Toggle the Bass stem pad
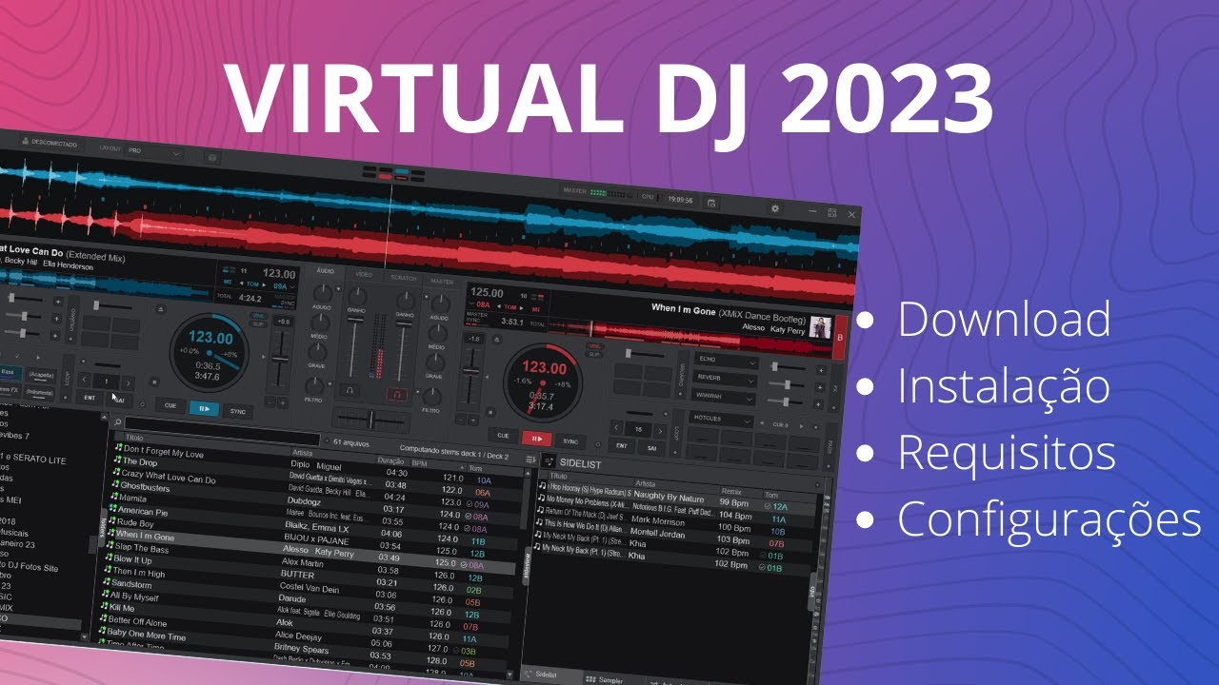Screen dimensions: 1219x685 [x=10, y=372]
